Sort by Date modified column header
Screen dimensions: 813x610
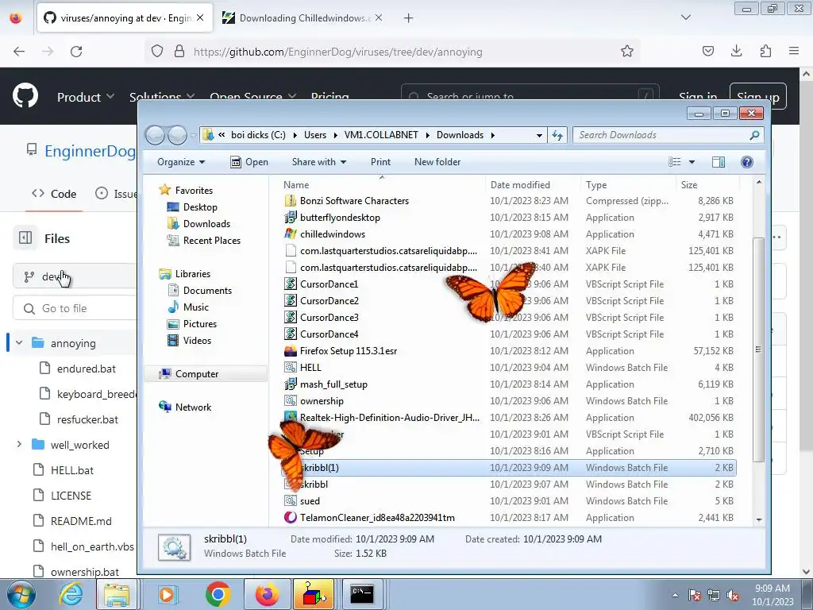(520, 184)
